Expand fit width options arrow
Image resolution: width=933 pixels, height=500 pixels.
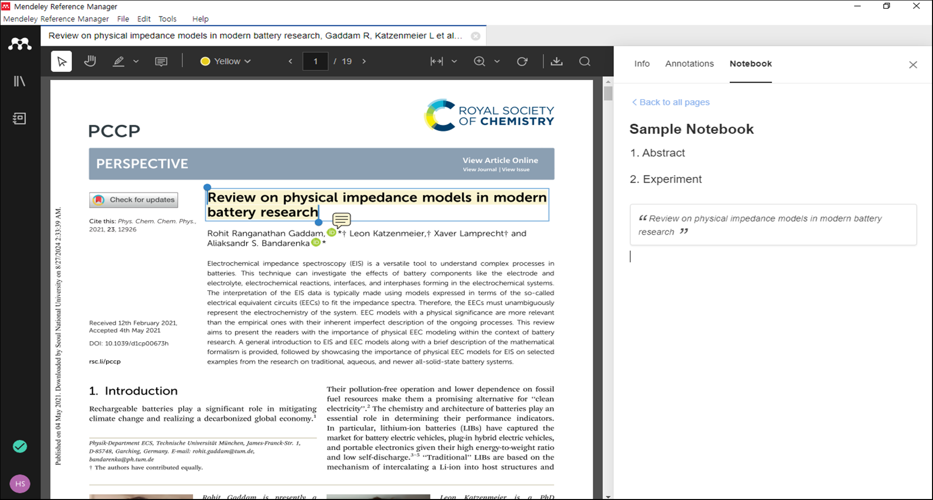pyautogui.click(x=454, y=61)
